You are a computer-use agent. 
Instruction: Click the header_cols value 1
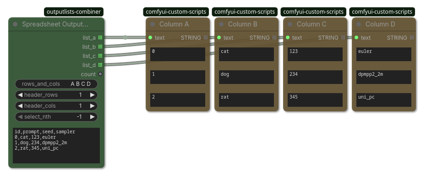click(81, 106)
